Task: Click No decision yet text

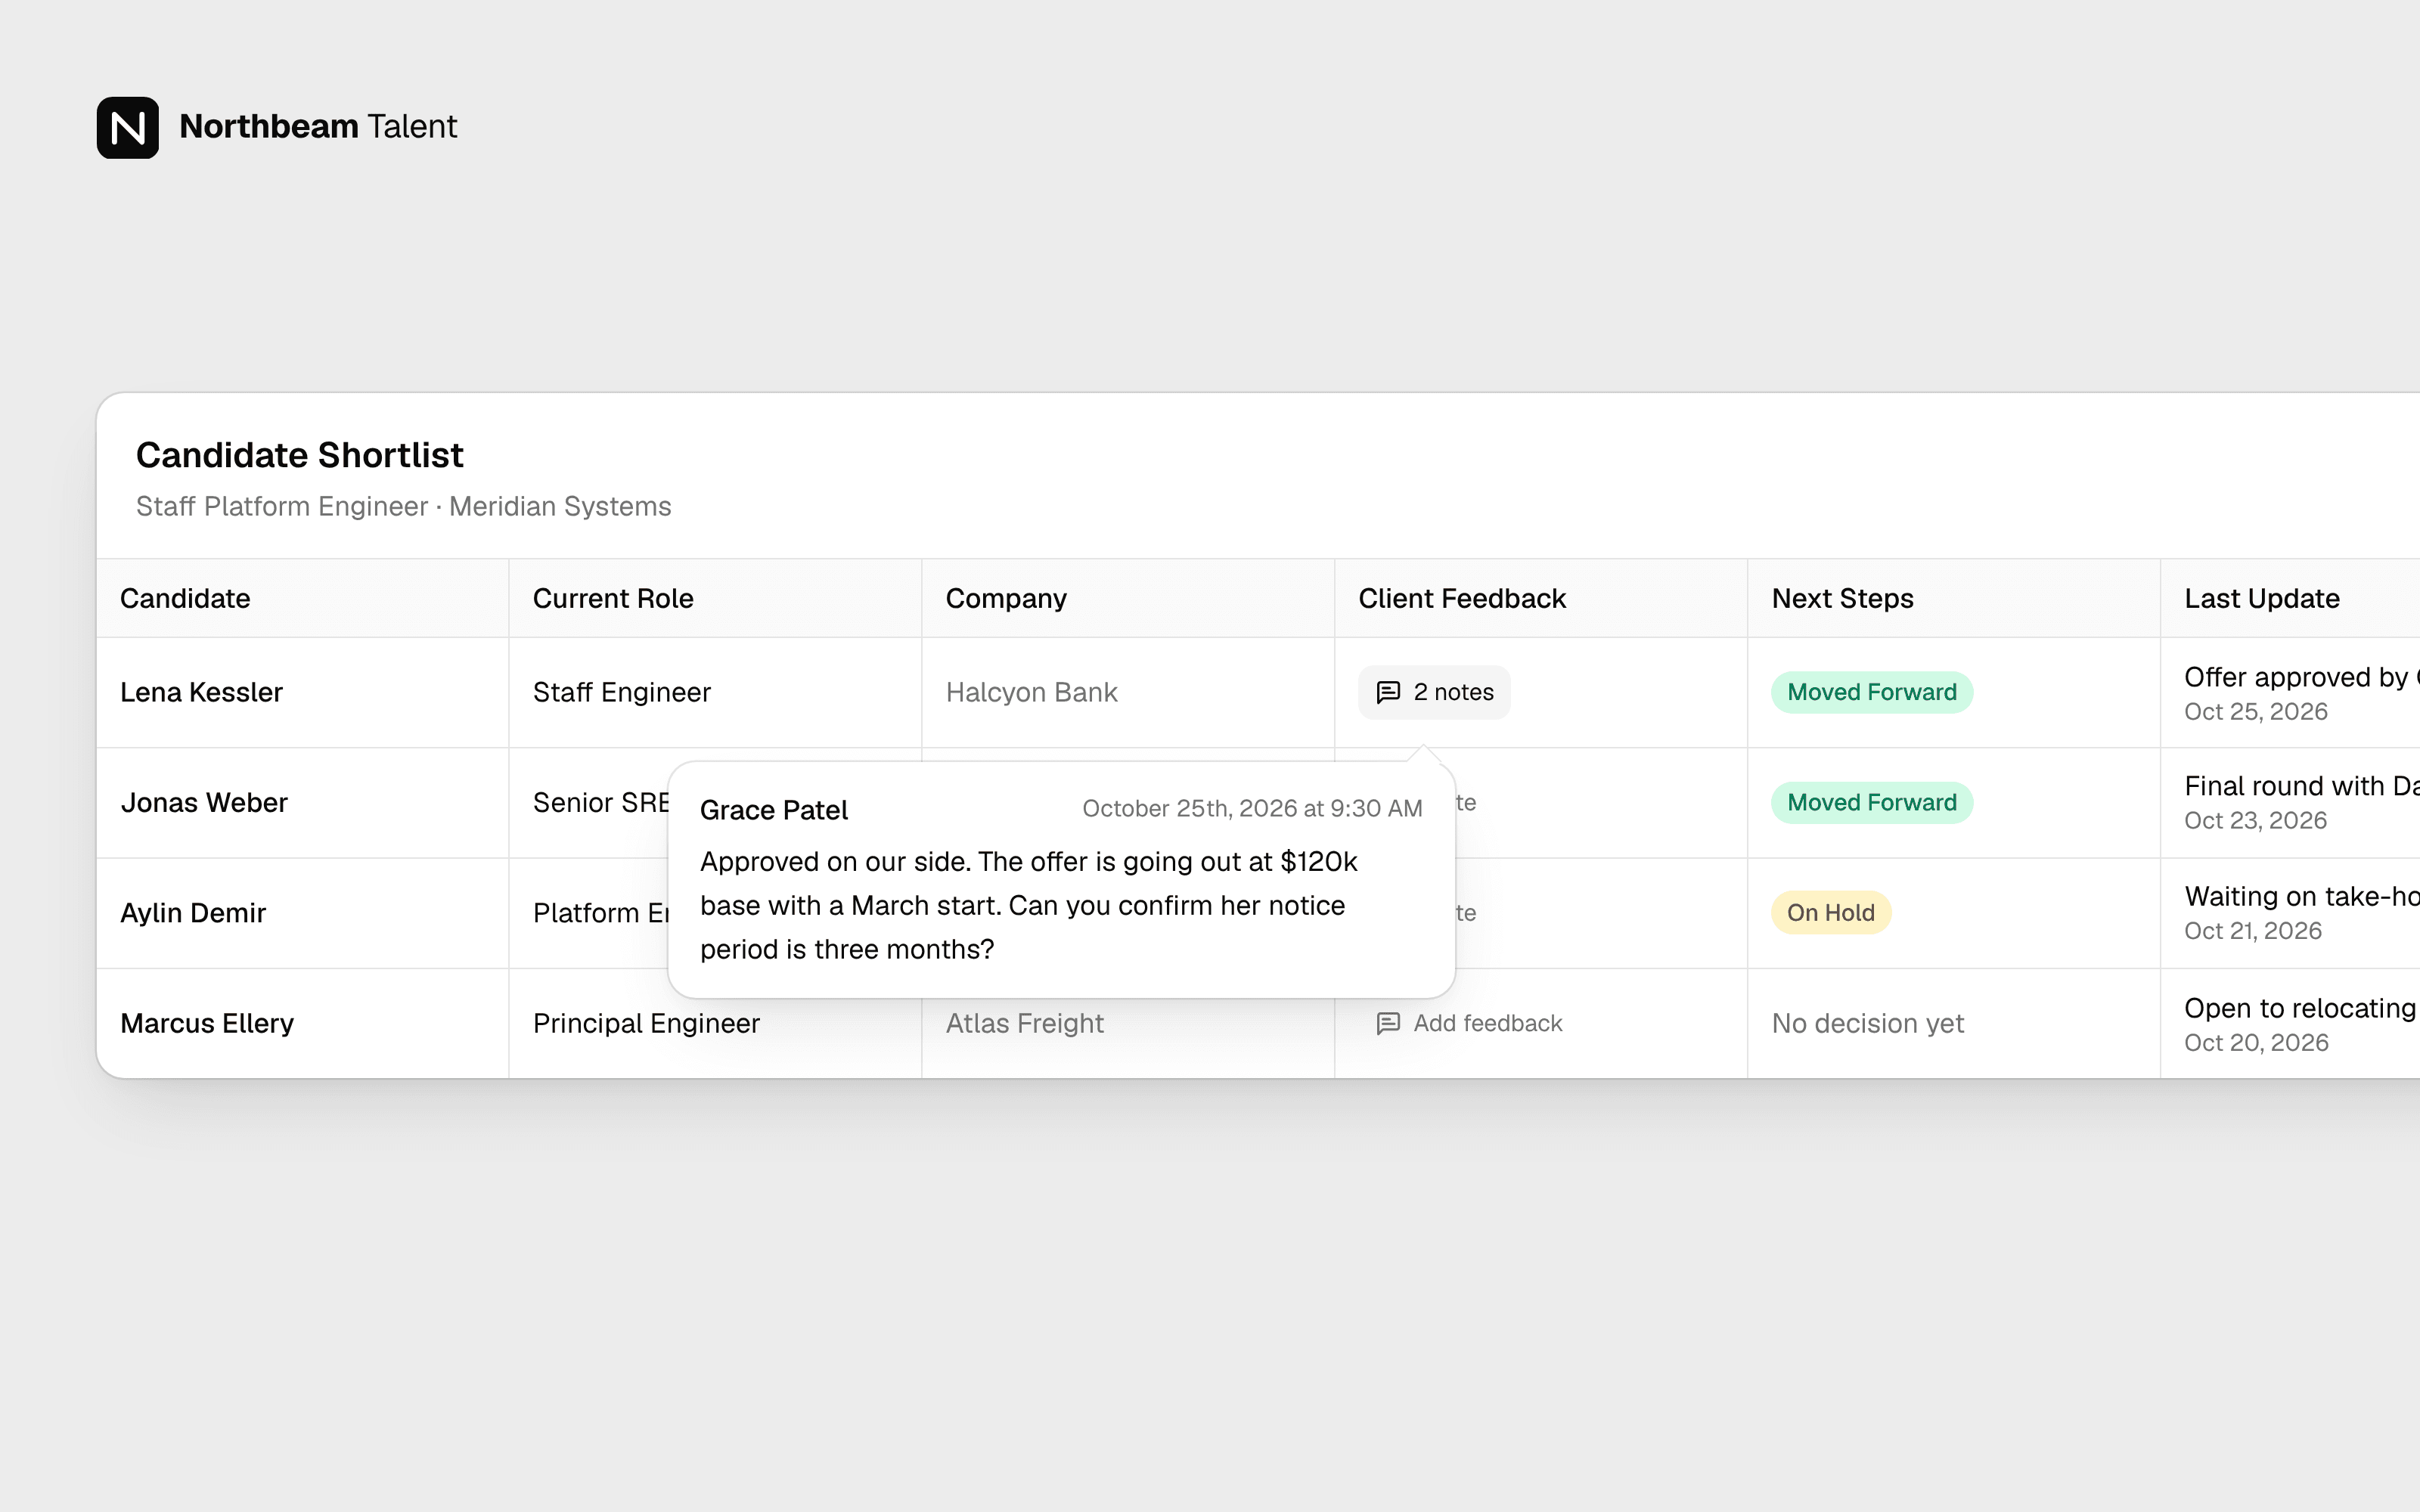Action: tap(1867, 1023)
